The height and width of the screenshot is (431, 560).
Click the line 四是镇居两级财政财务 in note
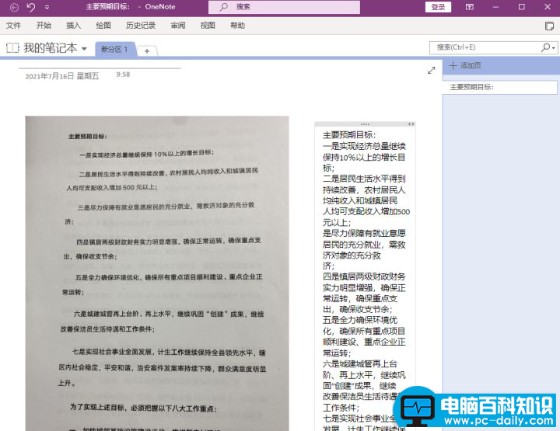(x=364, y=276)
